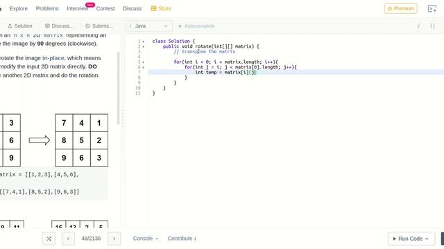The height and width of the screenshot is (249, 444).
Task: Click the 48/2136 problem counter
Action: 91,239
